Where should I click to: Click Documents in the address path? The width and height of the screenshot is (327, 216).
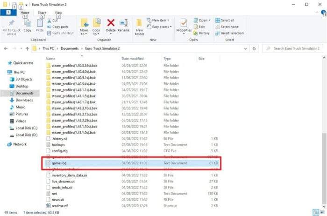click(70, 48)
